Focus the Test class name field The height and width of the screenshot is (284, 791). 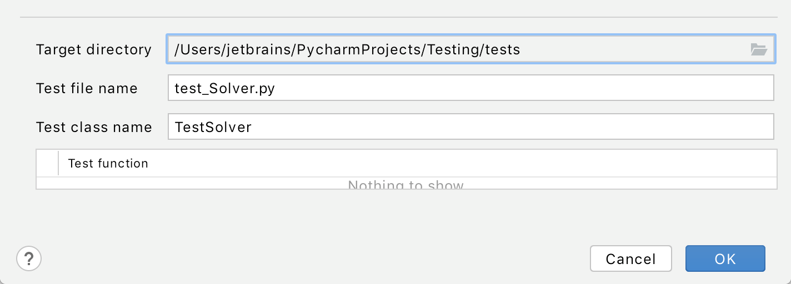click(x=471, y=127)
